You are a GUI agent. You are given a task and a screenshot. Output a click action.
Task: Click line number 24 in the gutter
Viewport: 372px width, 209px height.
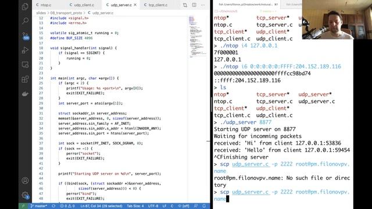41,78
